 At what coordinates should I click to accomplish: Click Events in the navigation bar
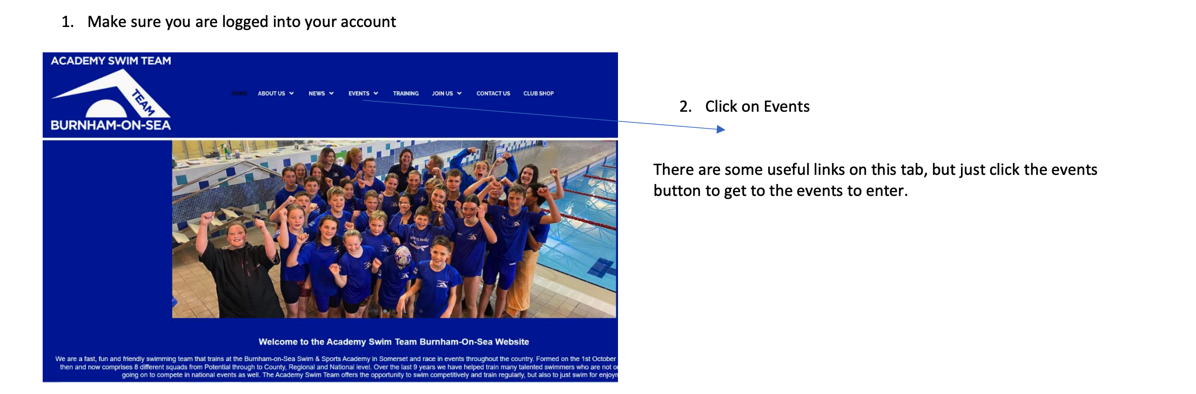[x=359, y=93]
